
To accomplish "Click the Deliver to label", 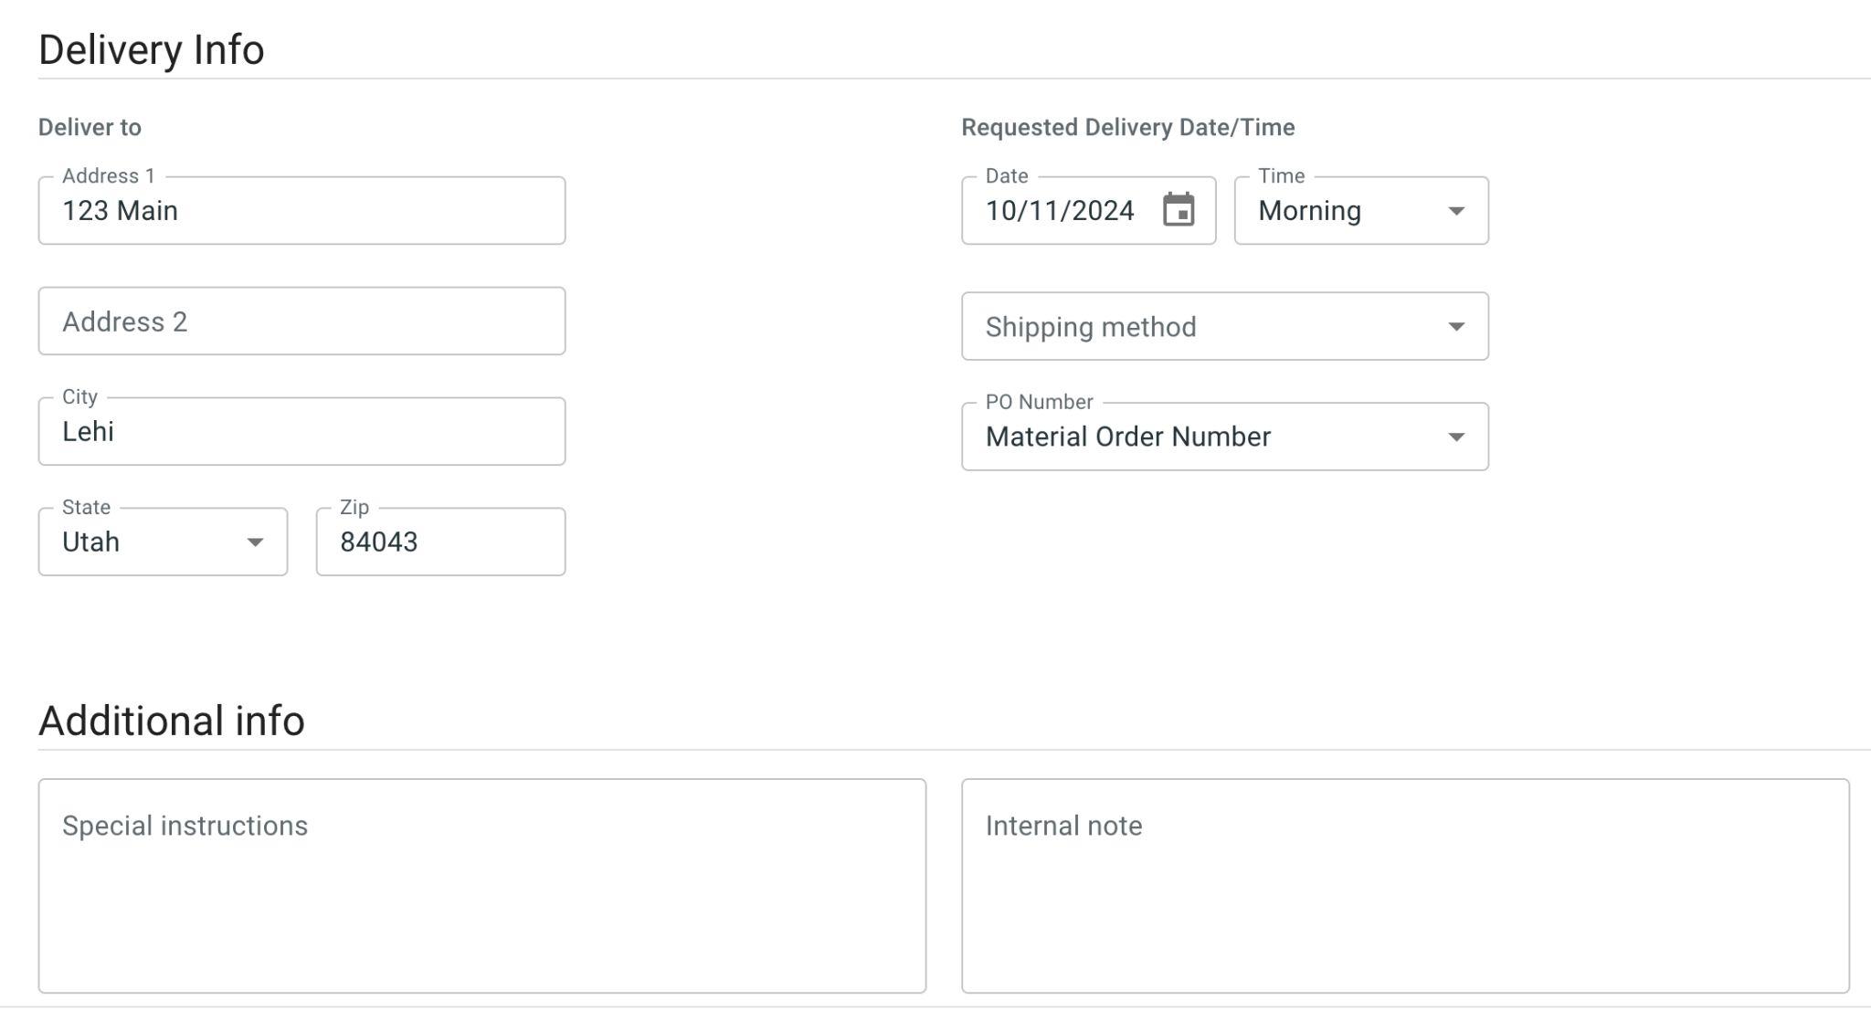I will 90,128.
